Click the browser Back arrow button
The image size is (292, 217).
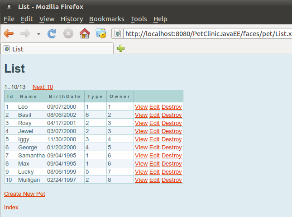(9, 33)
